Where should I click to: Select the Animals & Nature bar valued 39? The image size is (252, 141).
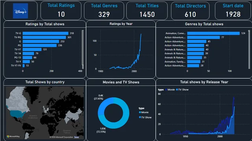pyautogui.click(x=195, y=54)
